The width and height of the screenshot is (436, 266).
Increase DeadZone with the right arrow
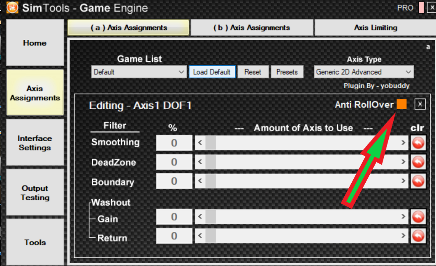(403, 162)
